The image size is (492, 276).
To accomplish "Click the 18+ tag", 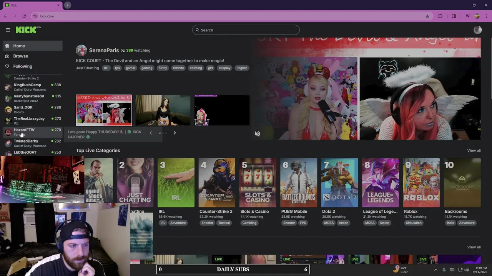I will (x=106, y=68).
